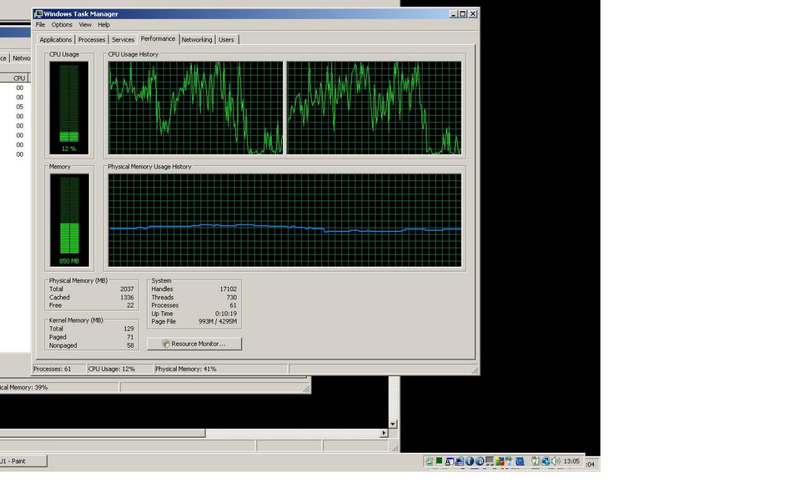Click the Free memory value 22

click(130, 306)
